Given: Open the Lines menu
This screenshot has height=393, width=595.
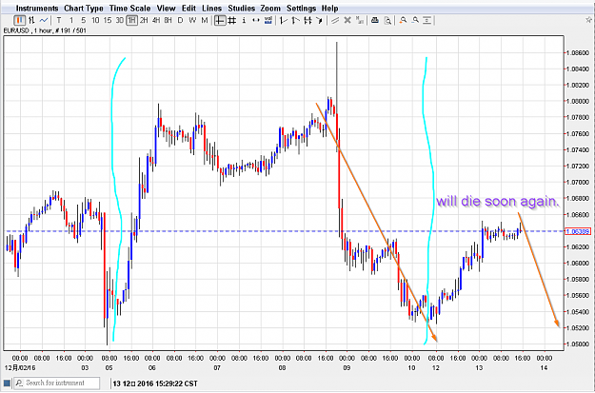Looking at the screenshot, I should [211, 9].
